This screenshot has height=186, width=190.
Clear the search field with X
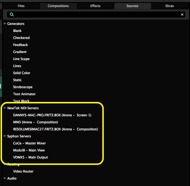coord(182,15)
